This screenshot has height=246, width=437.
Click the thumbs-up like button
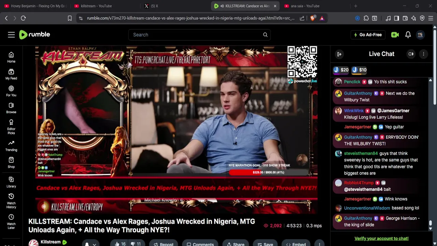point(120,244)
